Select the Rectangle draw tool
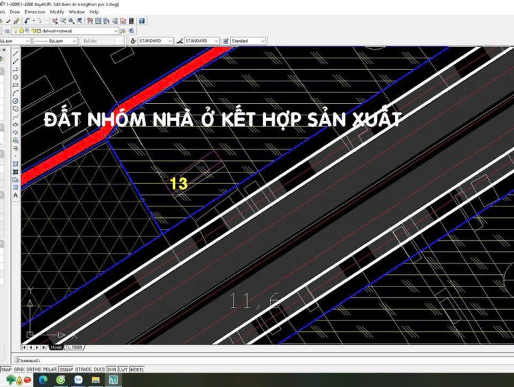Viewport: 514px width, 387px height. point(15,85)
